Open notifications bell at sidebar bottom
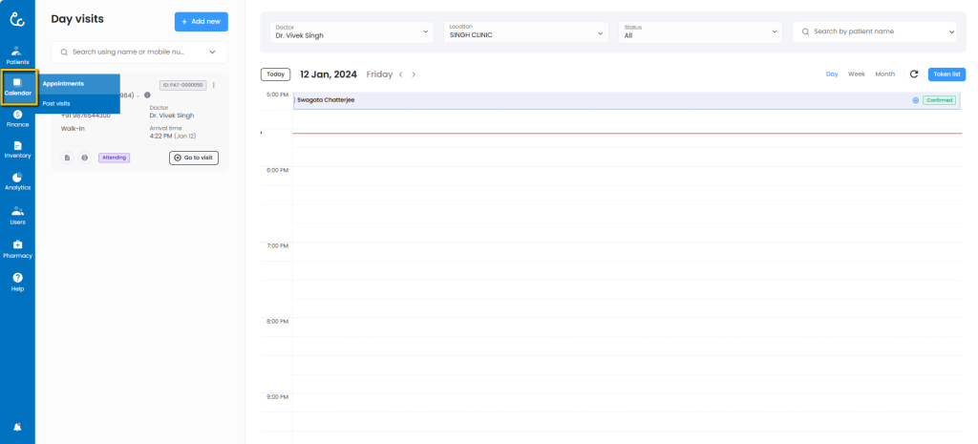This screenshot has height=444, width=978. 17,426
